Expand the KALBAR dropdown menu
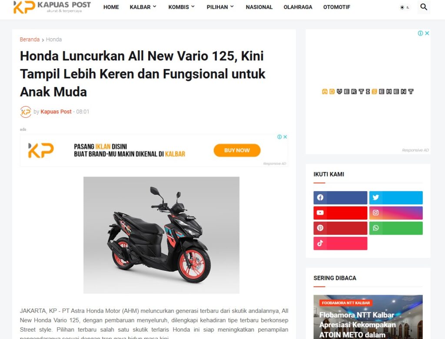Screen dimensions: 445x339 (x=143, y=7)
